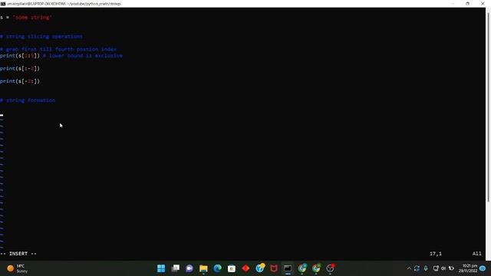Viewport: 491px width, 276px height.
Task: Click the line s = 'some string'
Action: click(x=26, y=18)
